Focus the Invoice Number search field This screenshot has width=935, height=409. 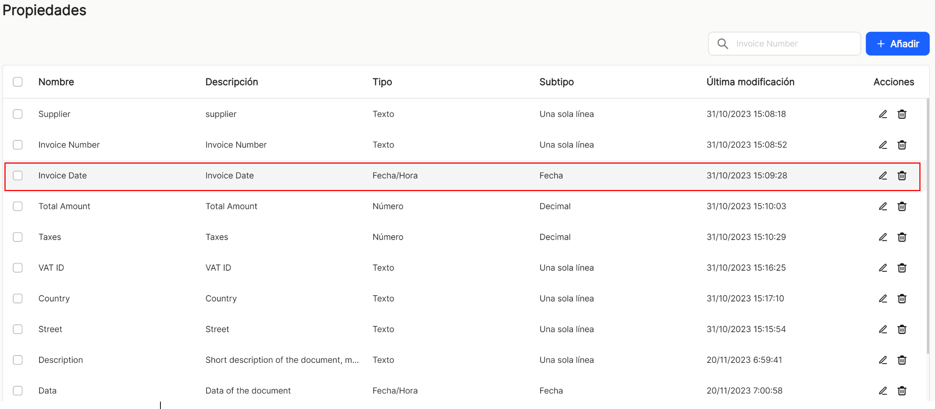[785, 44]
